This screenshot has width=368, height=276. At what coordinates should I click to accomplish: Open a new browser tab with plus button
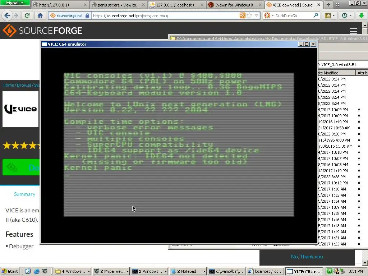(x=328, y=5)
